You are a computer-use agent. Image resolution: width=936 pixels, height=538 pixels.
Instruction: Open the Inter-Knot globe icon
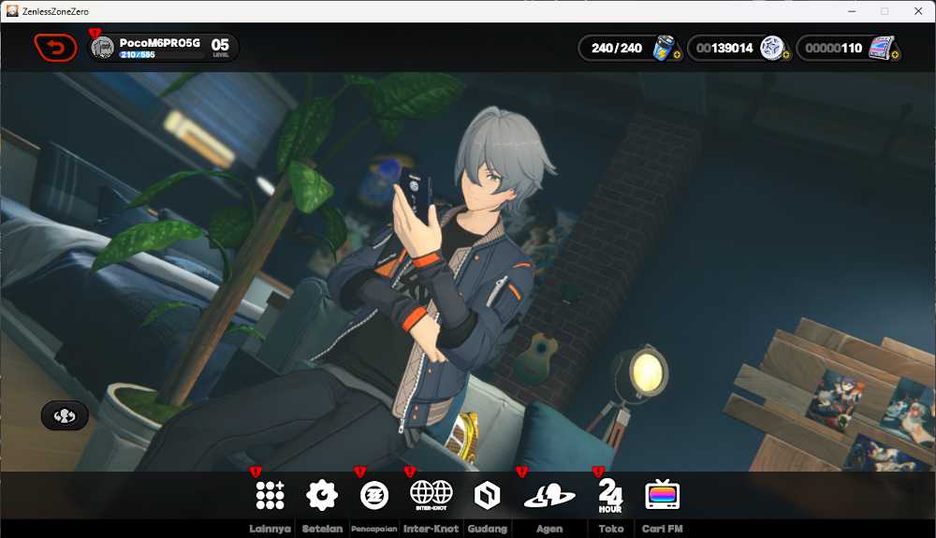[431, 495]
